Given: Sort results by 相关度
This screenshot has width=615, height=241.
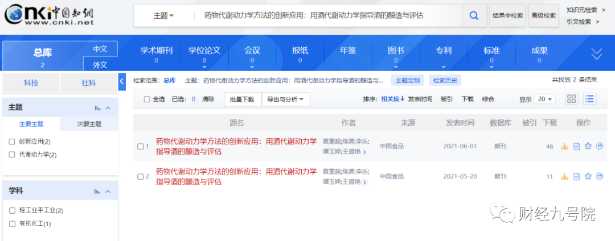Looking at the screenshot, I should pyautogui.click(x=392, y=99).
